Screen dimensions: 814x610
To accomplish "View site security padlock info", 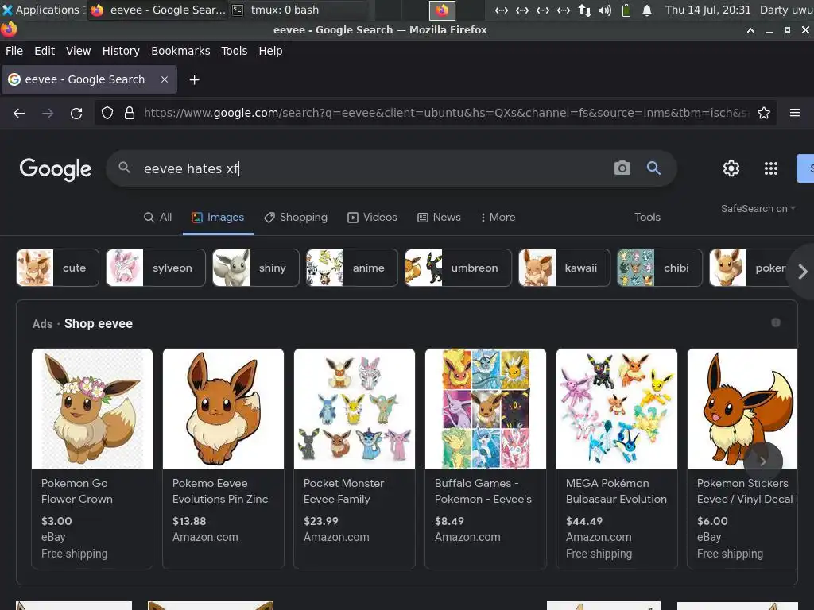I will [130, 113].
